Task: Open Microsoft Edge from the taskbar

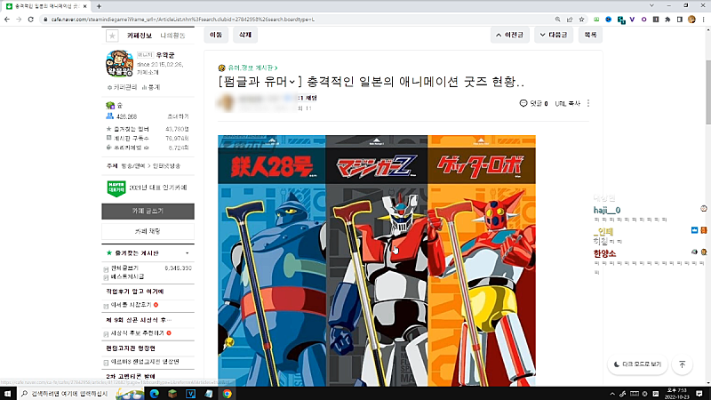Action: click(154, 393)
